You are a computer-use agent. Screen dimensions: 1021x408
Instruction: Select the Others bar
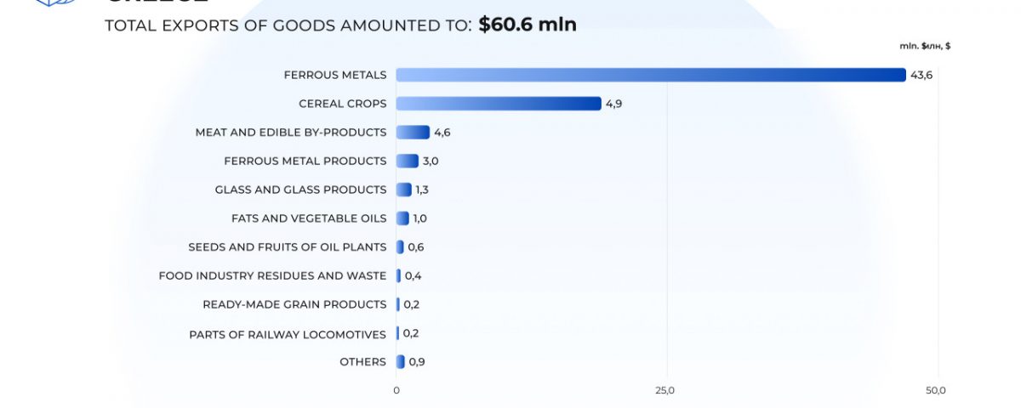coord(401,362)
